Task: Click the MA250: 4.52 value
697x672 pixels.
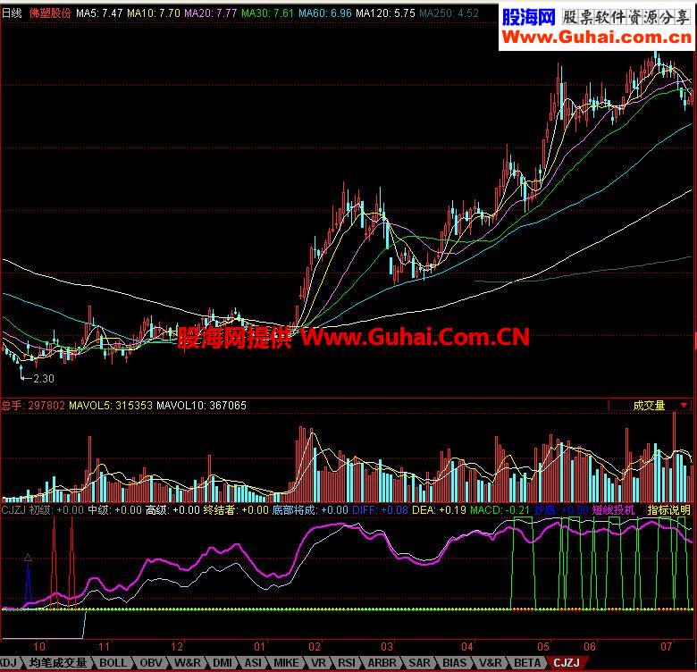Action: pyautogui.click(x=449, y=13)
